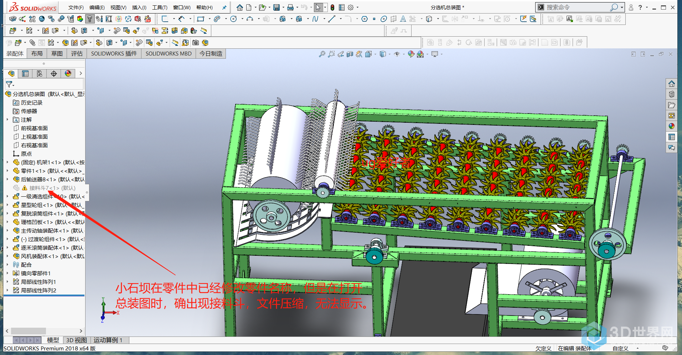Toggle Section View in view toolbar
Image resolution: width=682 pixels, height=355 pixels.
pos(350,54)
